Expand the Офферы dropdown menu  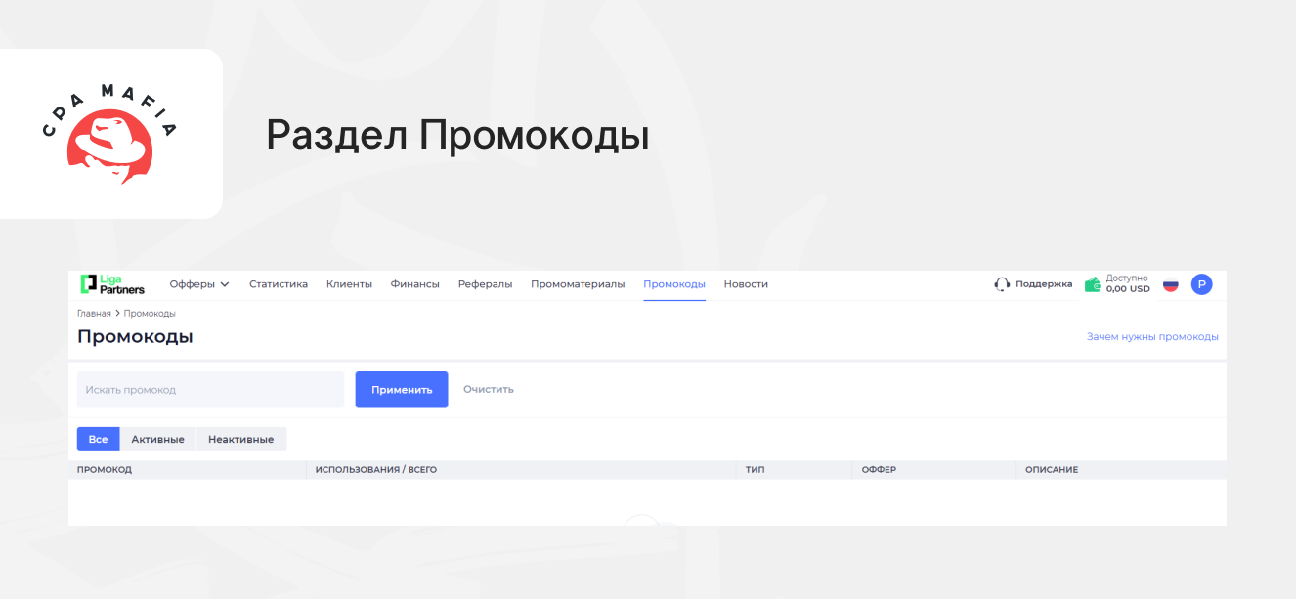coord(199,284)
